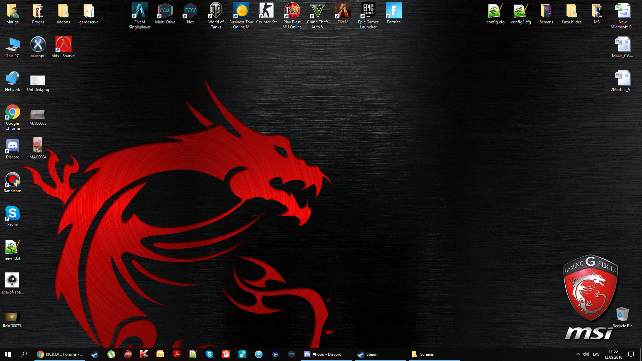Open the Screens folder on desktop
642x361 pixels.
[546, 14]
